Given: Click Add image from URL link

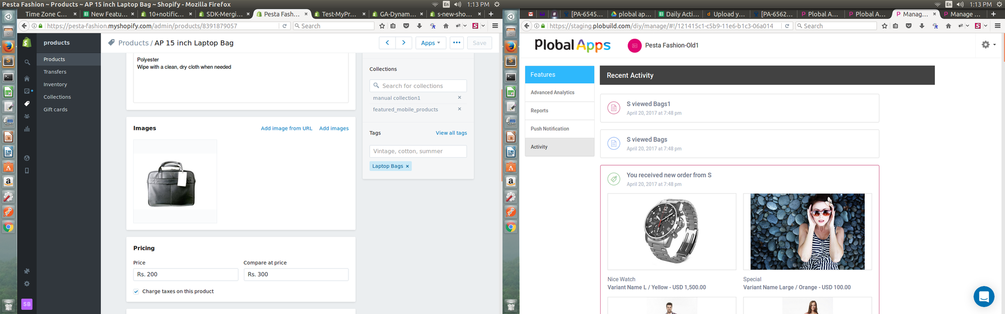Looking at the screenshot, I should tap(286, 129).
